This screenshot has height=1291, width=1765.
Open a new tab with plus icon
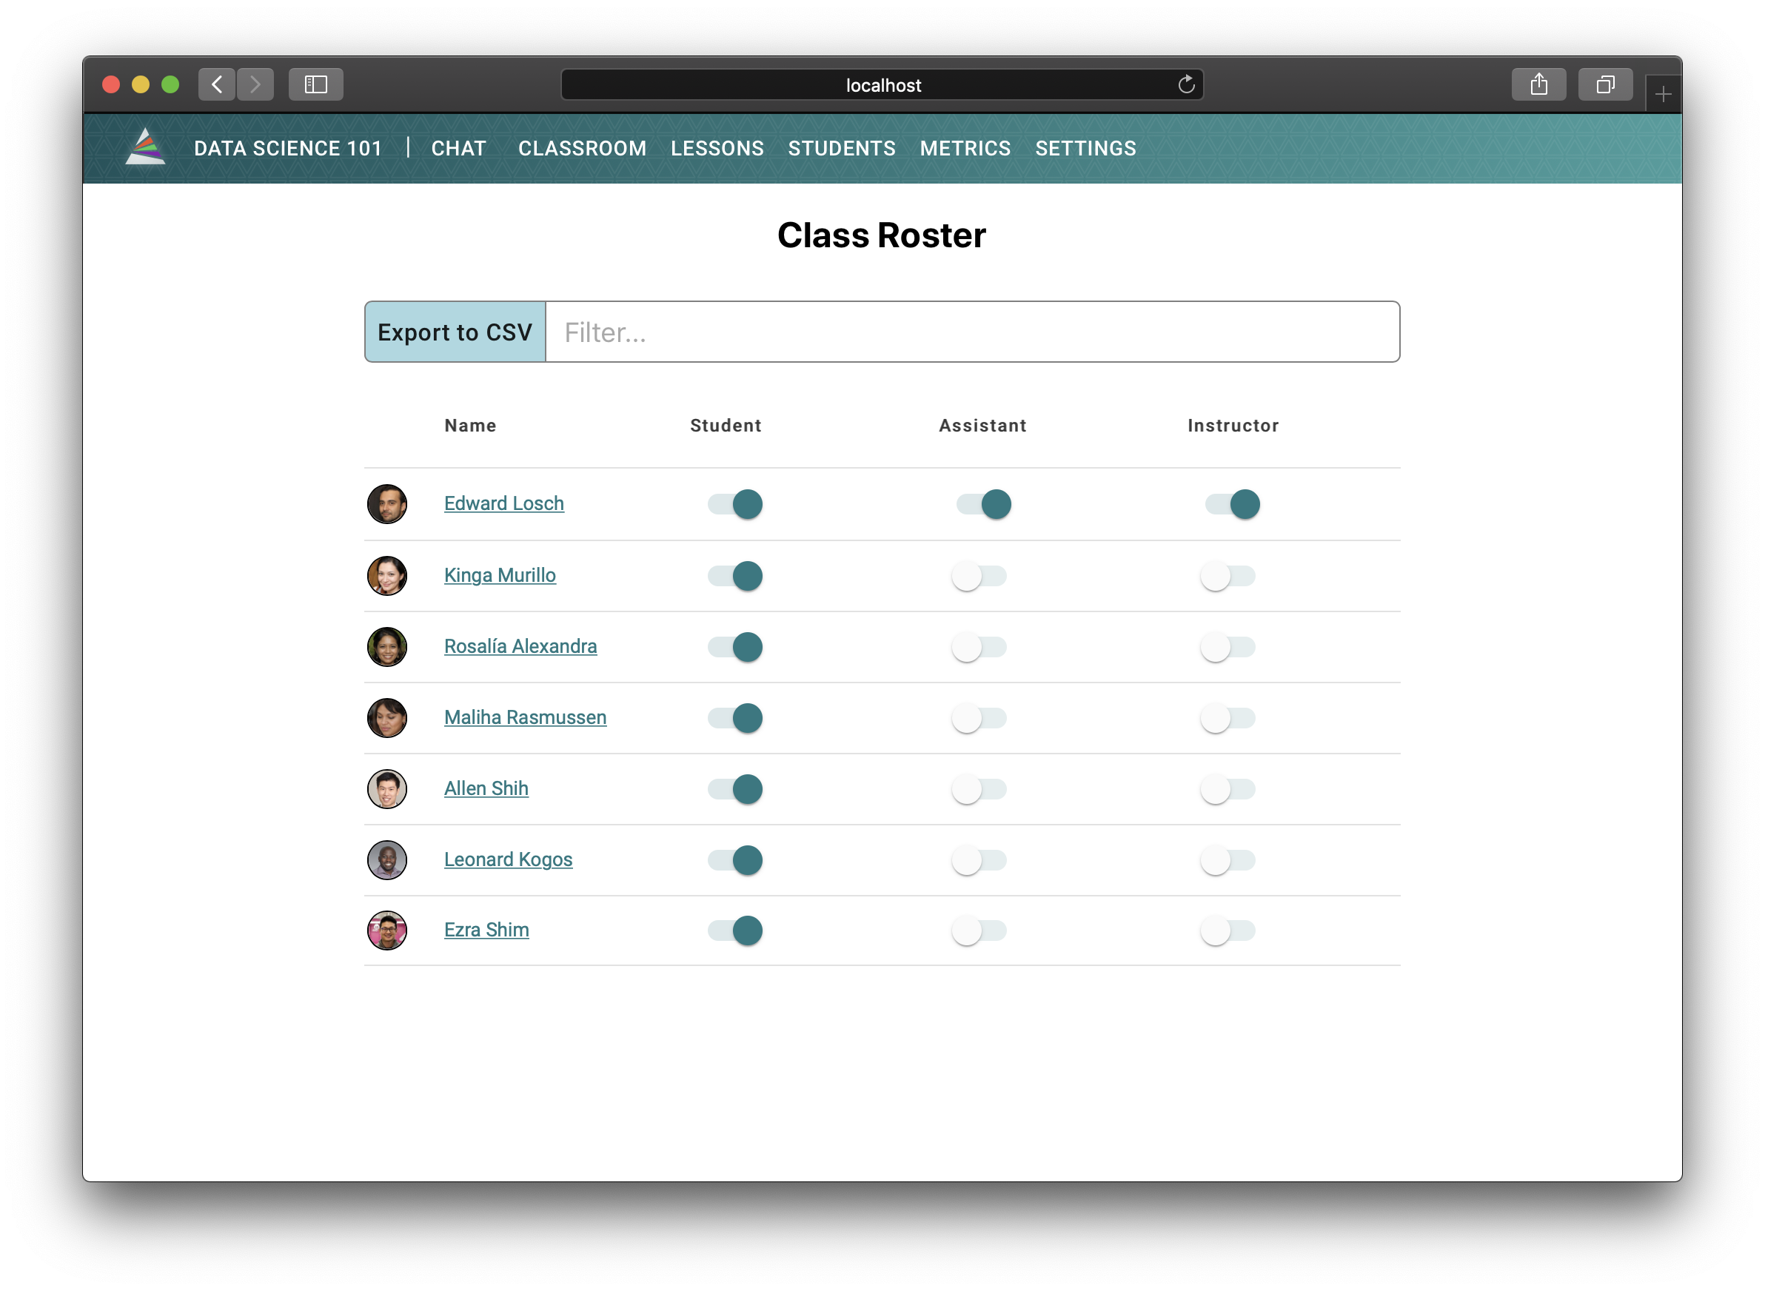click(1663, 95)
